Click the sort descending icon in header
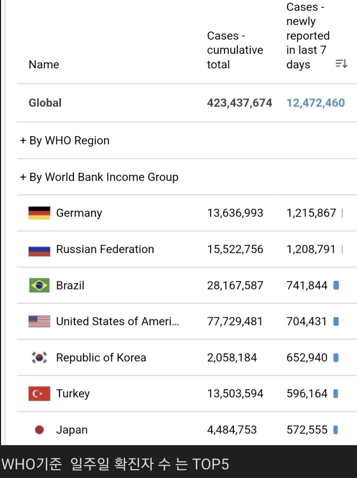357x478 pixels. tap(341, 64)
